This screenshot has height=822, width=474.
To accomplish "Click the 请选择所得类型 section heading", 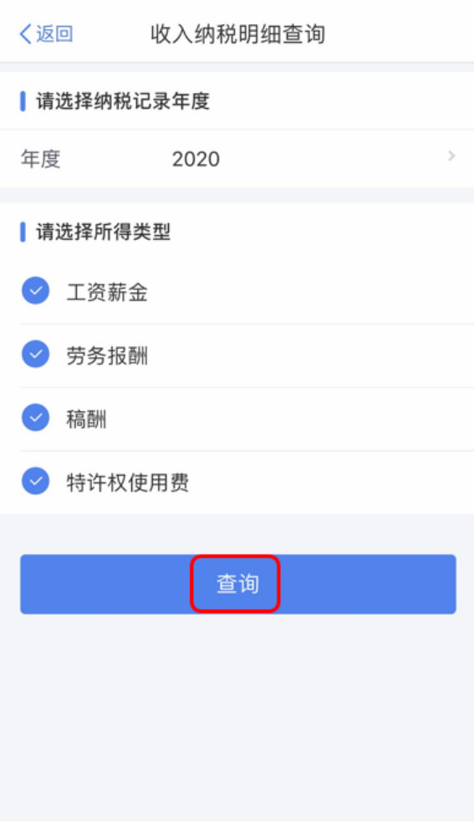I will pyautogui.click(x=104, y=232).
